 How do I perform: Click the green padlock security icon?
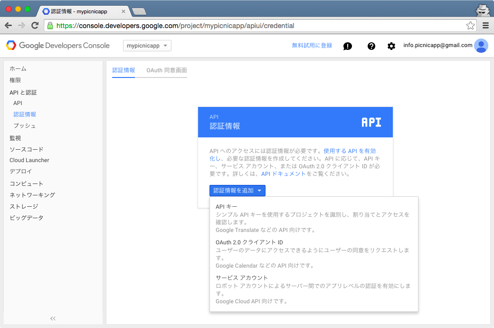(x=50, y=26)
